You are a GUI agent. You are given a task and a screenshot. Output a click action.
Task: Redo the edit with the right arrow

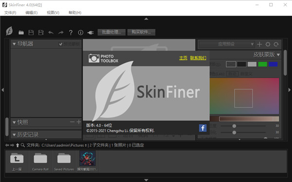coord(61,33)
